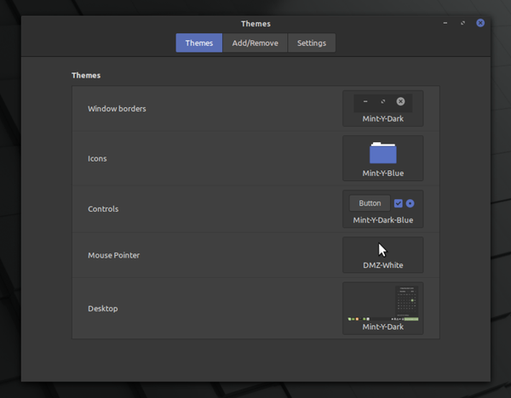The image size is (511, 398).
Task: Click the blue folder icon for Mint-Y-Blue
Action: coord(383,152)
